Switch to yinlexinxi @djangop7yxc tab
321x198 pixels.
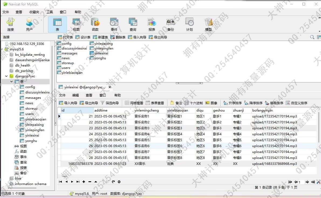pyautogui.click(x=84, y=87)
